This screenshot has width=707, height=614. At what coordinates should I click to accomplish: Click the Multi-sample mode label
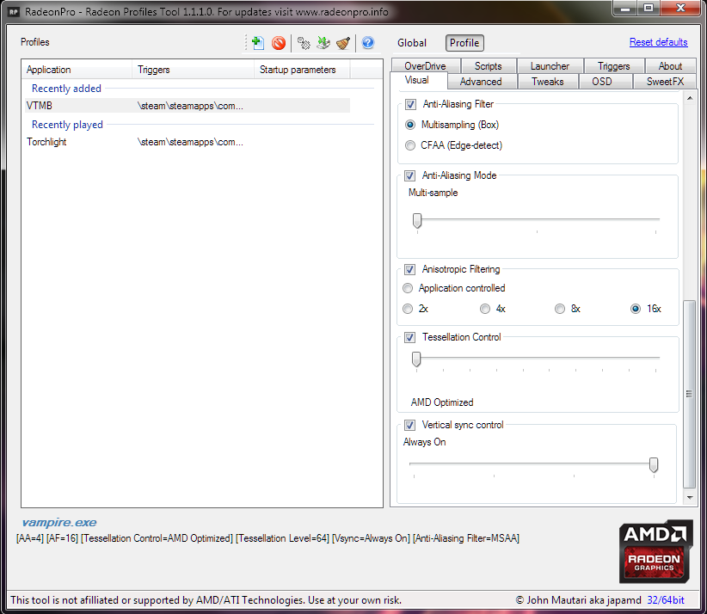tap(433, 193)
